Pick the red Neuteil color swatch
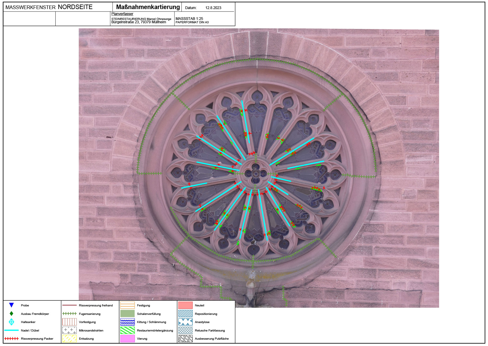 tap(185, 305)
